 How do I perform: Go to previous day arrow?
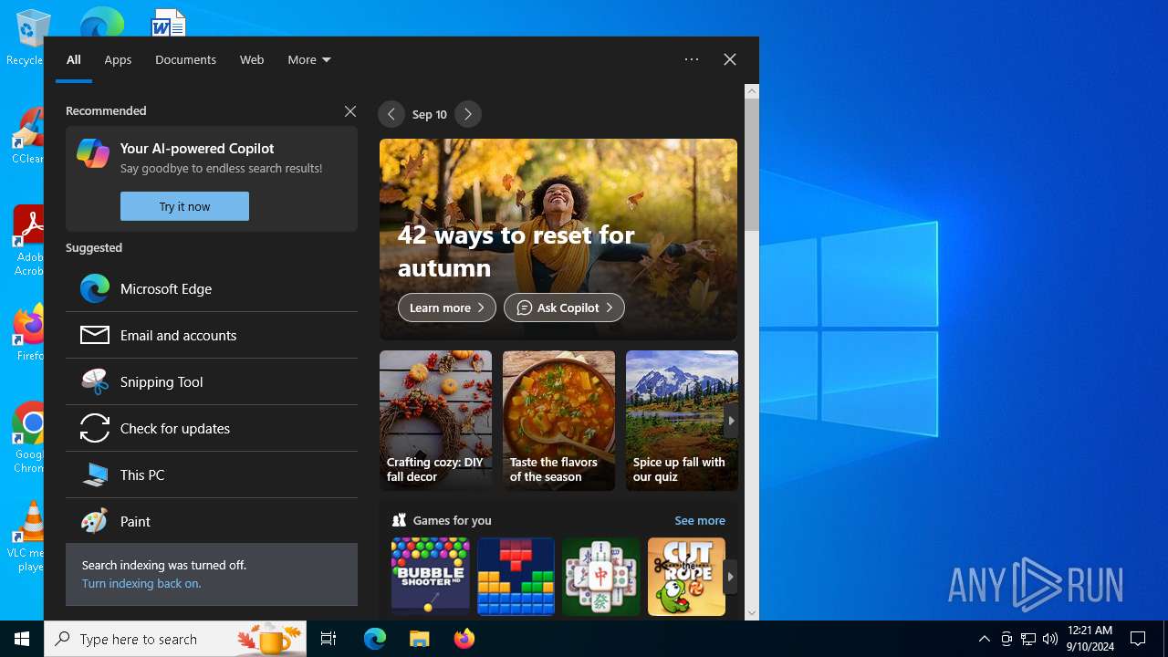pyautogui.click(x=391, y=114)
